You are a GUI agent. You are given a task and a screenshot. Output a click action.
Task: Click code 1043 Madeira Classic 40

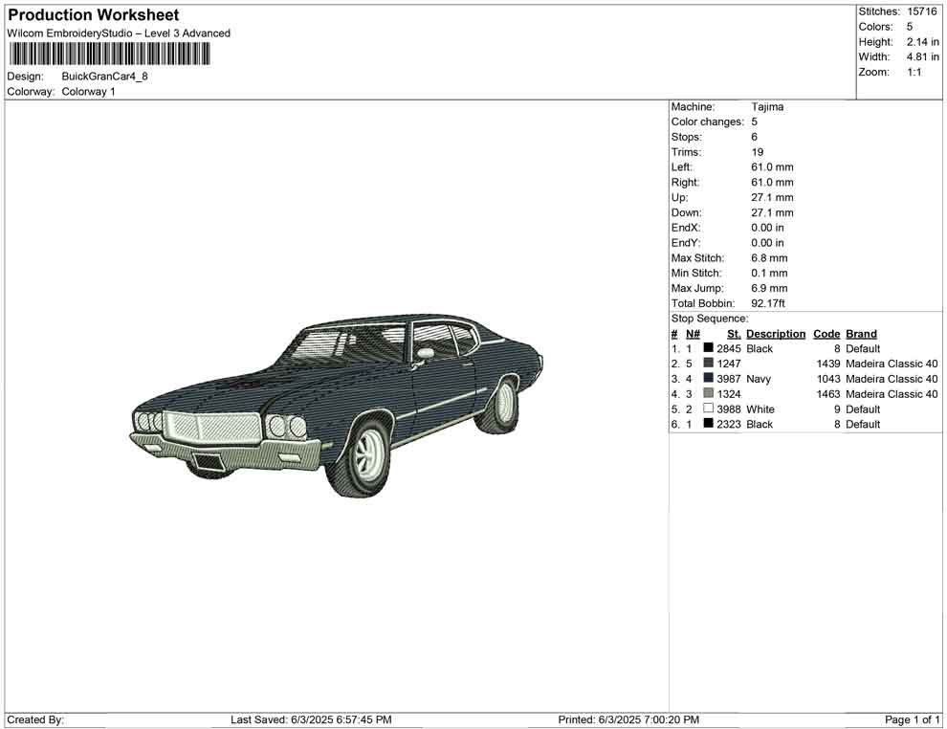877,379
